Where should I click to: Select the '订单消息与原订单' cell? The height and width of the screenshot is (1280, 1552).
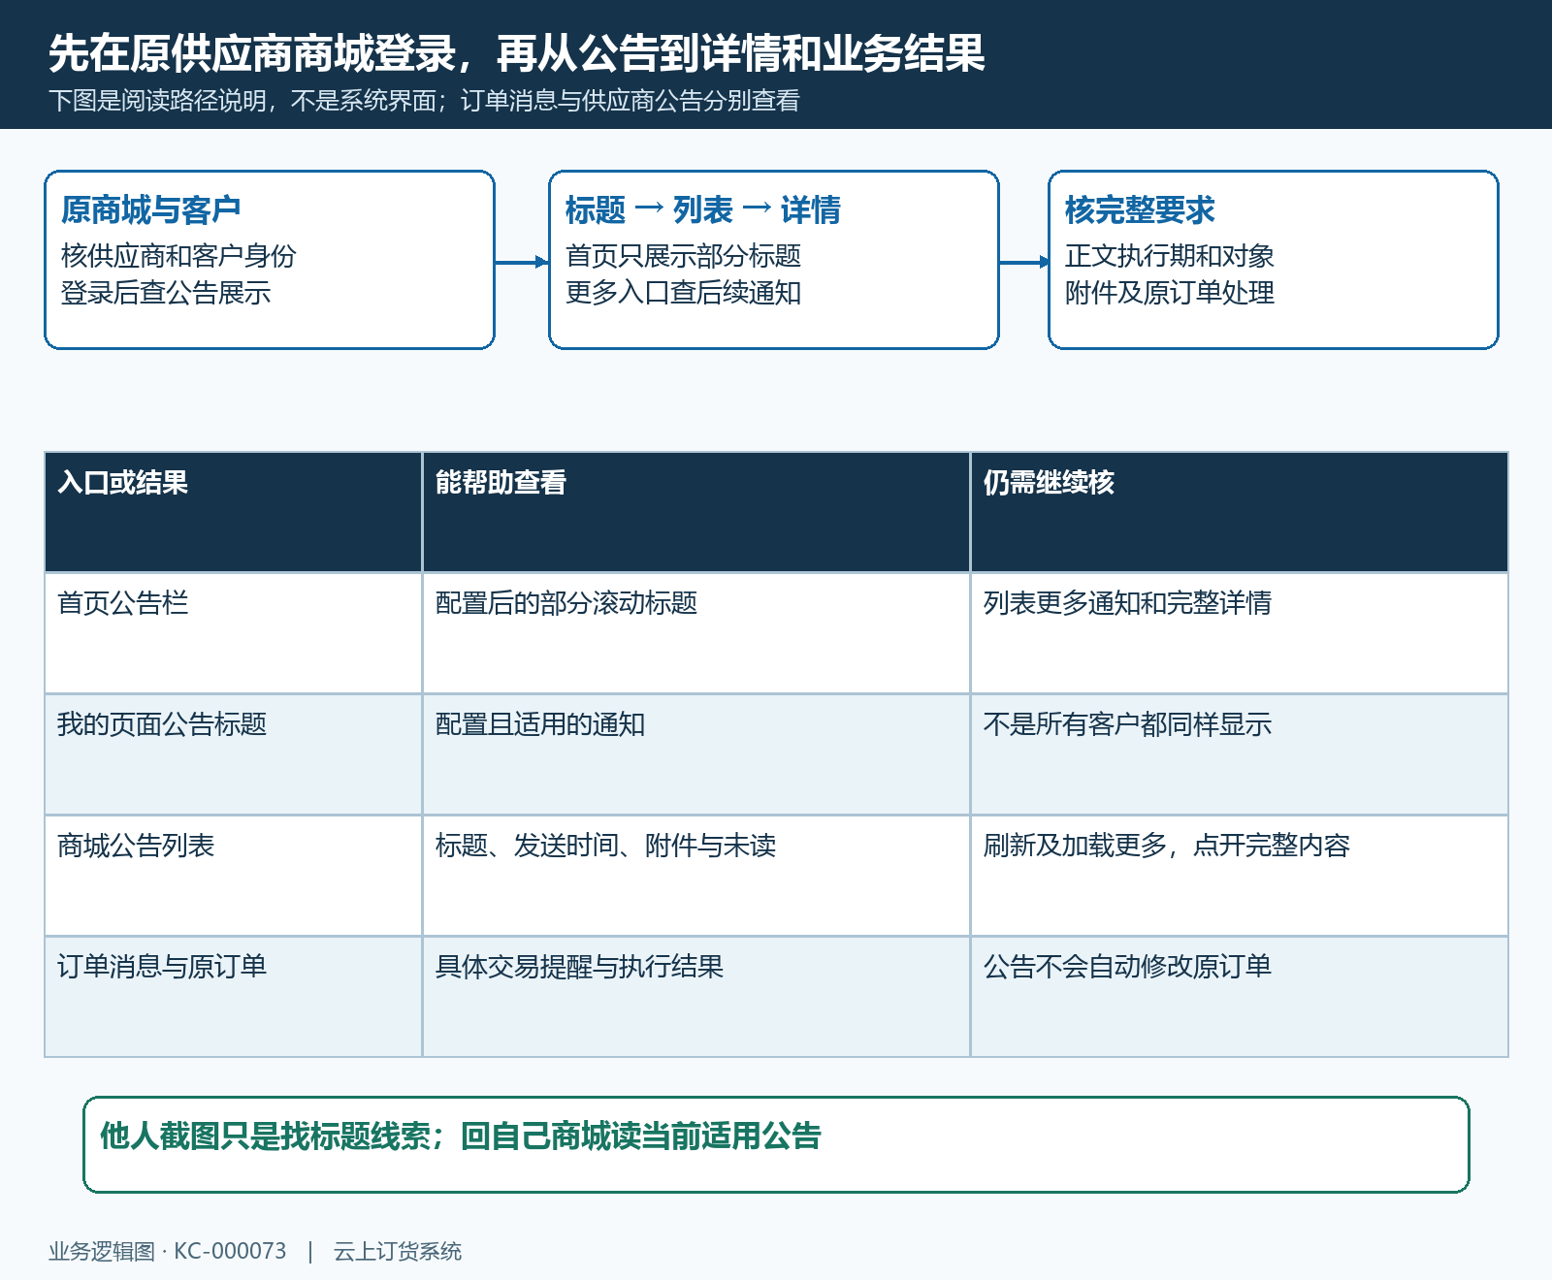point(233,997)
